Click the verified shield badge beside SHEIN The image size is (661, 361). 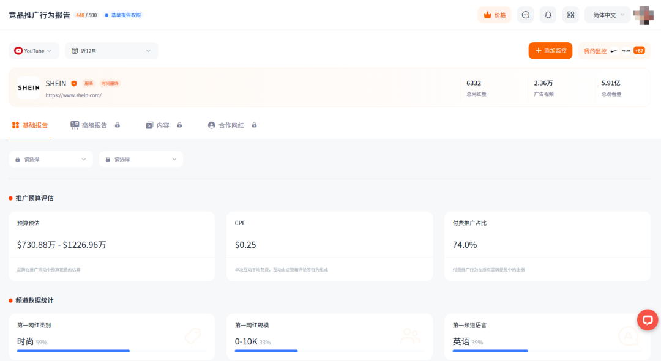tap(74, 83)
